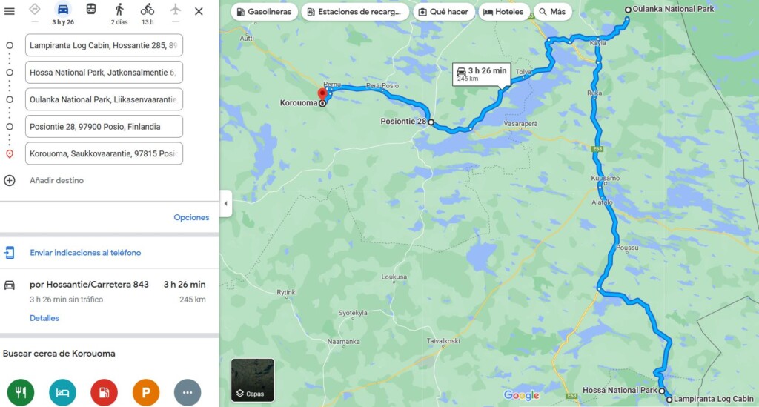759x407 pixels.
Task: Open the Capas layers thumbnail
Action: pyautogui.click(x=253, y=380)
